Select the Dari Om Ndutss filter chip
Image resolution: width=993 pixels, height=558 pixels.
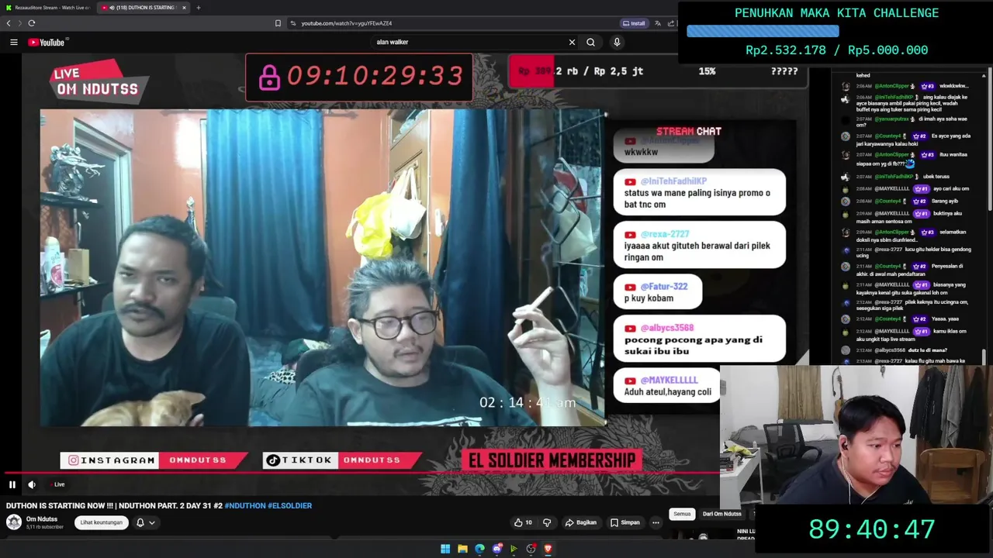(x=721, y=514)
